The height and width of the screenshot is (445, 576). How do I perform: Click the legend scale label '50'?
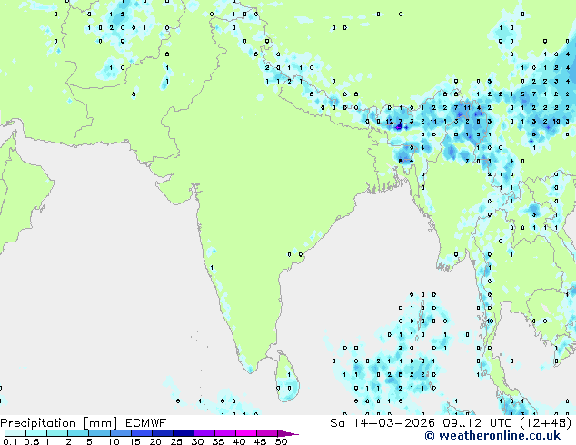tap(282, 441)
